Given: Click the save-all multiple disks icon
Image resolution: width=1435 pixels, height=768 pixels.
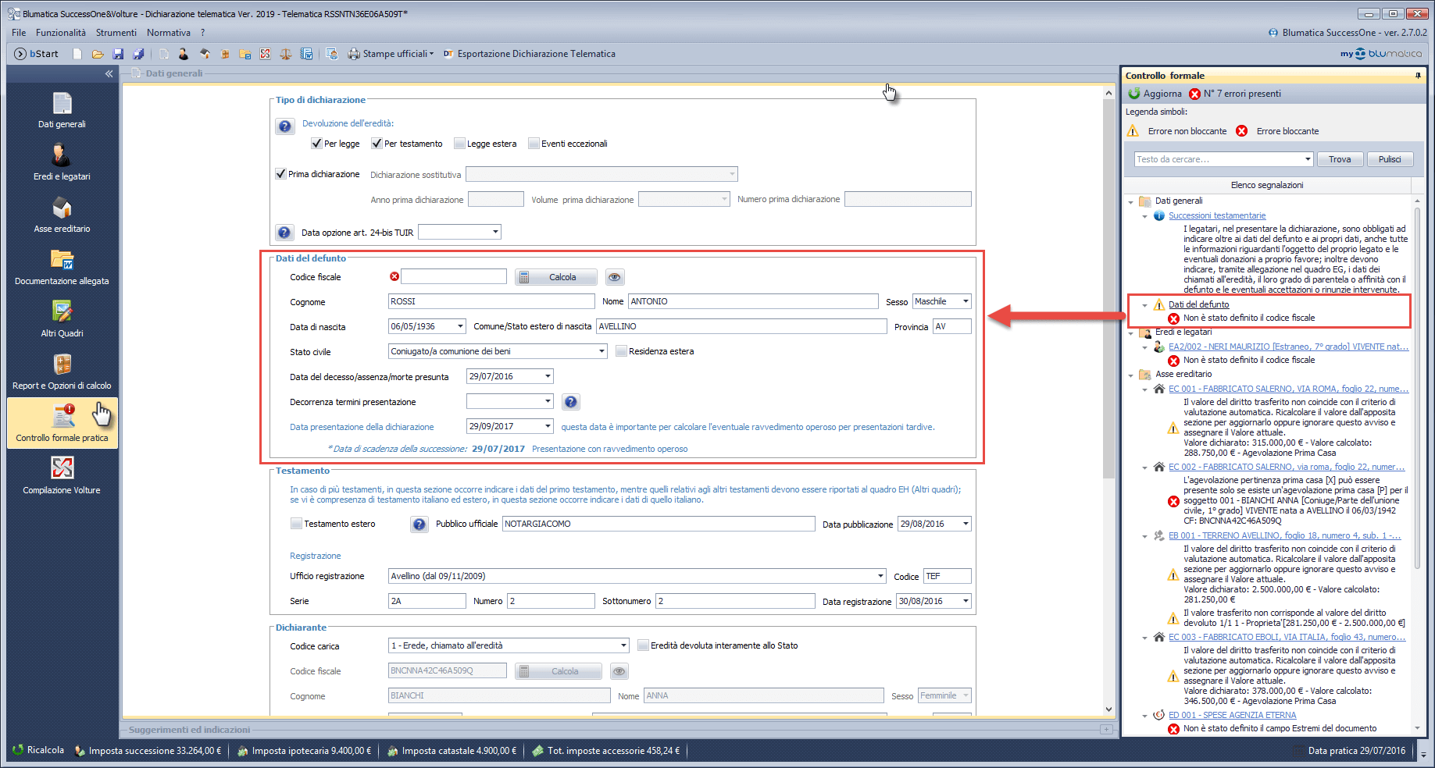Looking at the screenshot, I should tap(138, 54).
